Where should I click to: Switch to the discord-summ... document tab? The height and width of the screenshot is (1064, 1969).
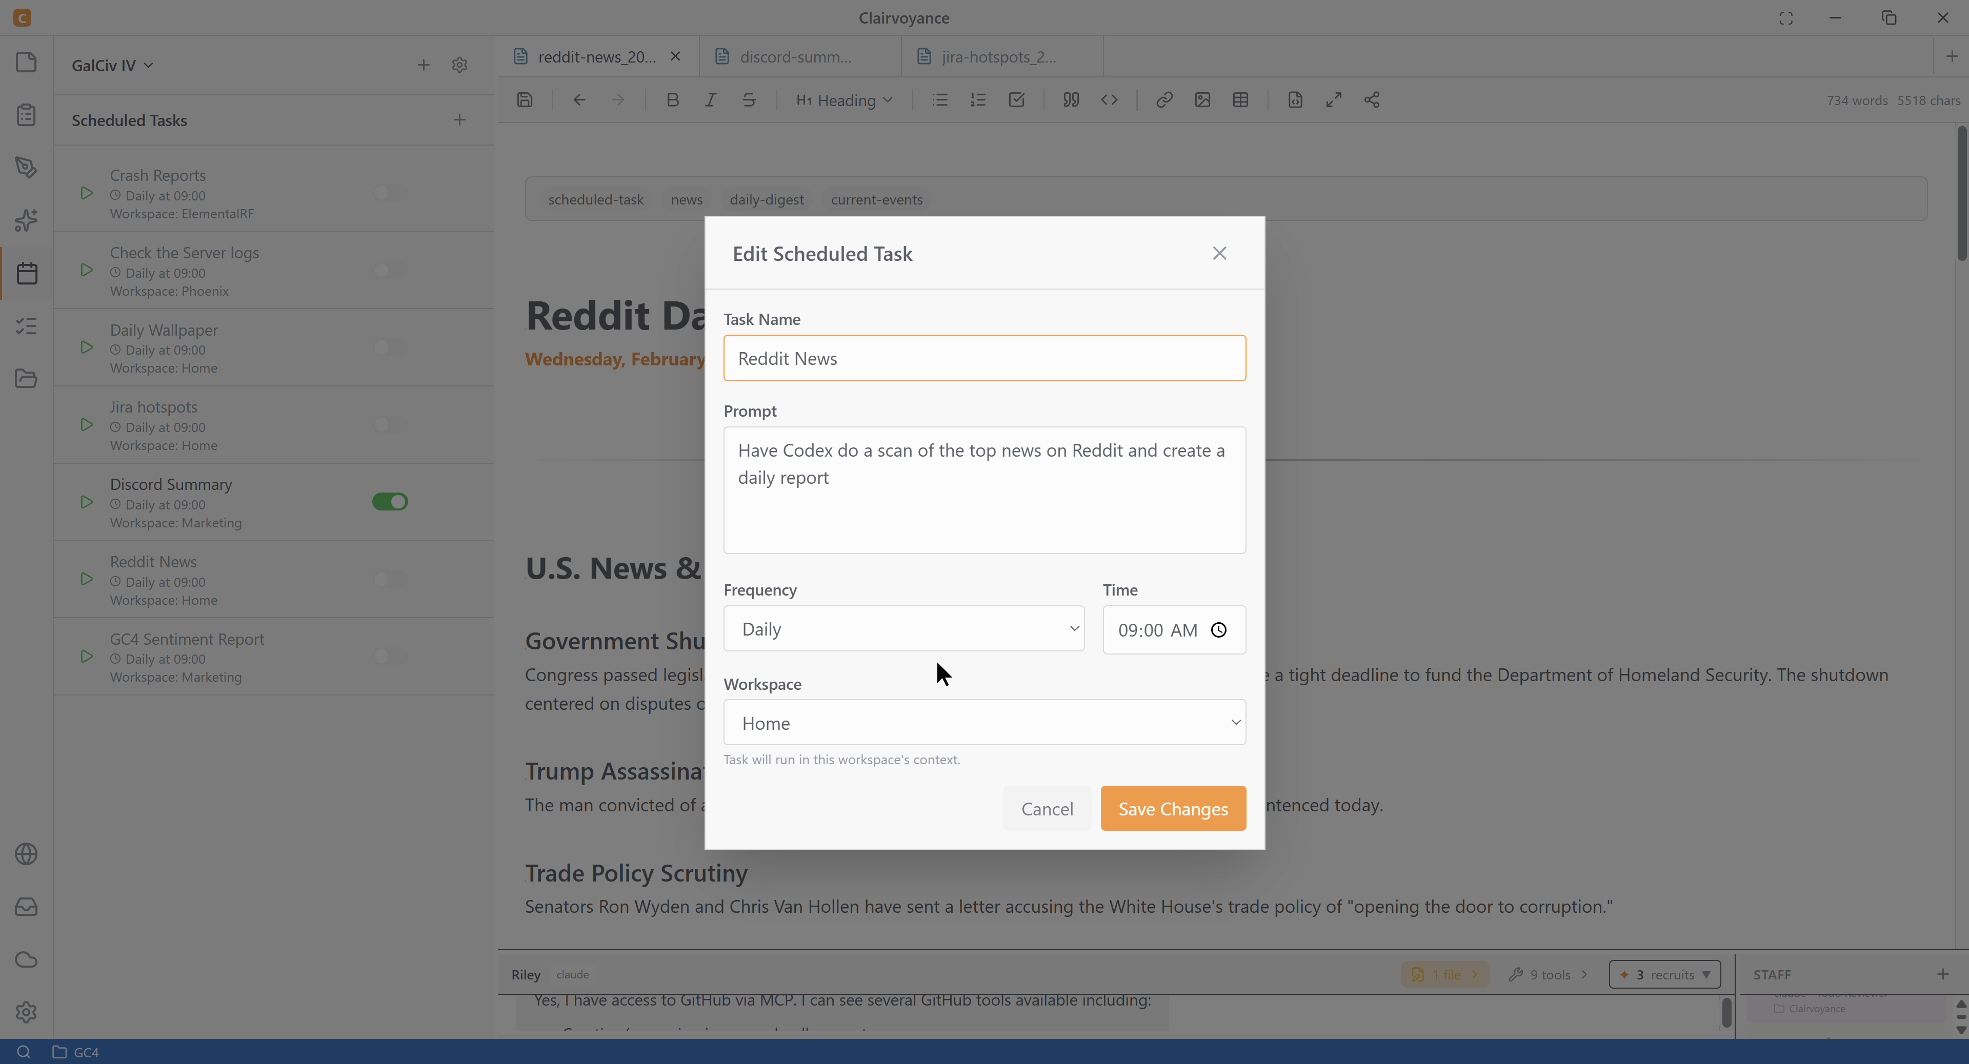(795, 56)
